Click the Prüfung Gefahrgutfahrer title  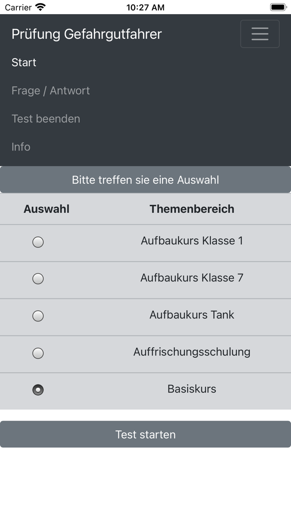click(x=86, y=34)
